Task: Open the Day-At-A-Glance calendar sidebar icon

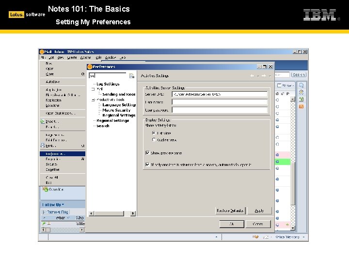Action: (x=301, y=99)
